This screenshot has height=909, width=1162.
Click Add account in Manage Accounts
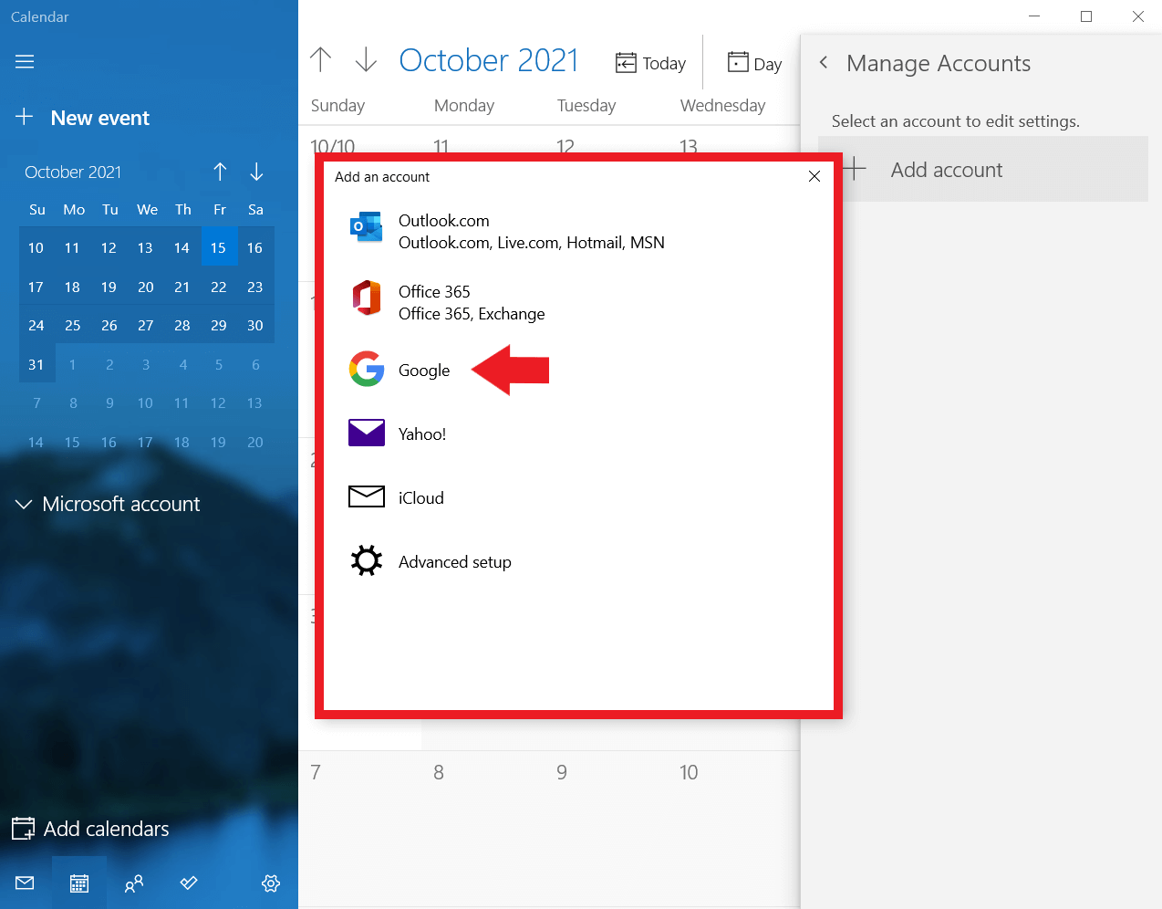pyautogui.click(x=983, y=170)
